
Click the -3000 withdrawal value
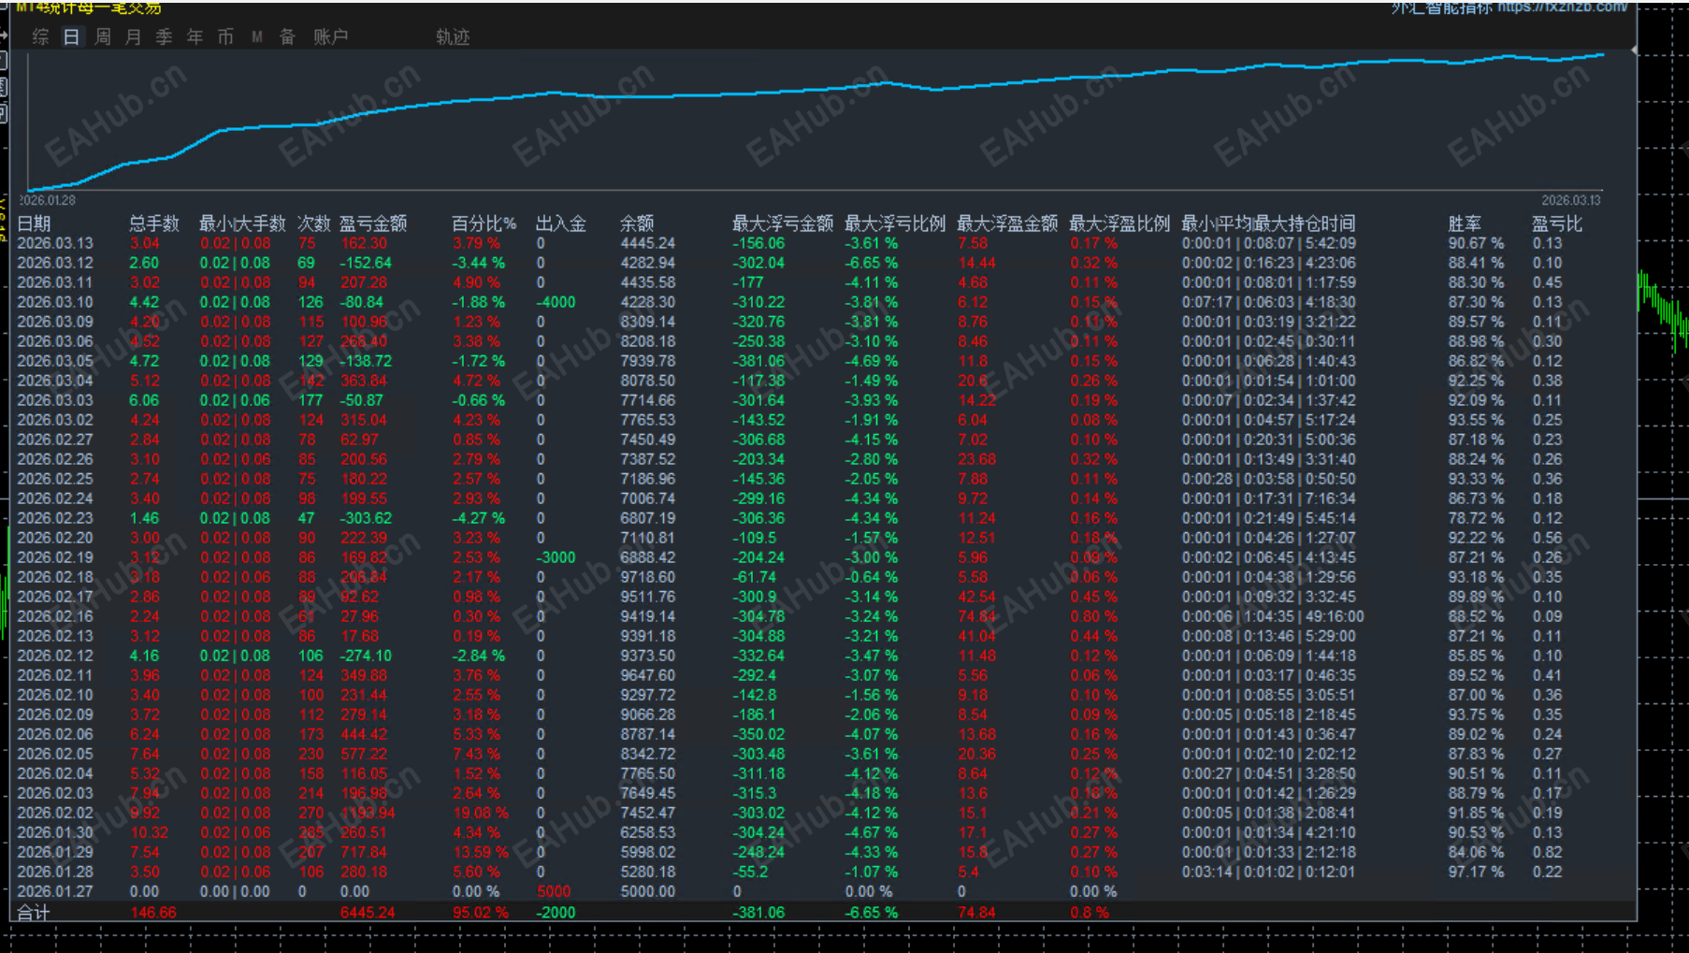click(x=556, y=557)
